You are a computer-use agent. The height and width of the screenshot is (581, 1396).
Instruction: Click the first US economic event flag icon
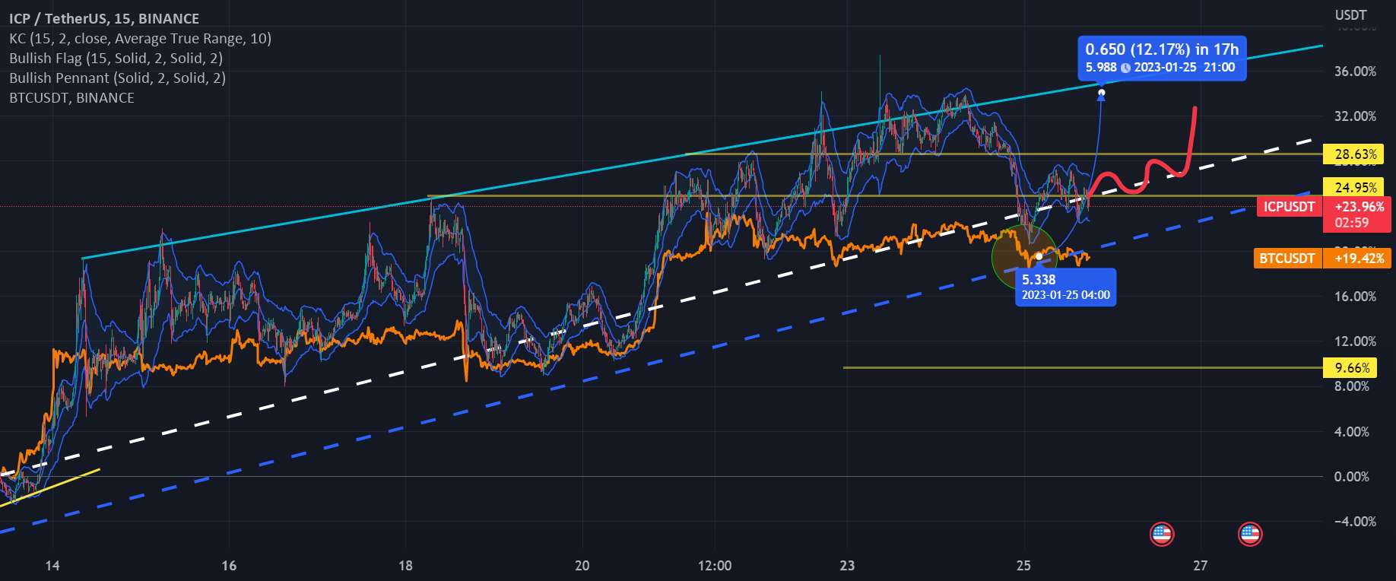[x=1161, y=535]
